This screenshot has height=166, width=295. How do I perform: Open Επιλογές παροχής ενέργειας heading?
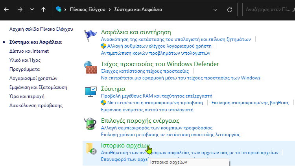point(140,121)
